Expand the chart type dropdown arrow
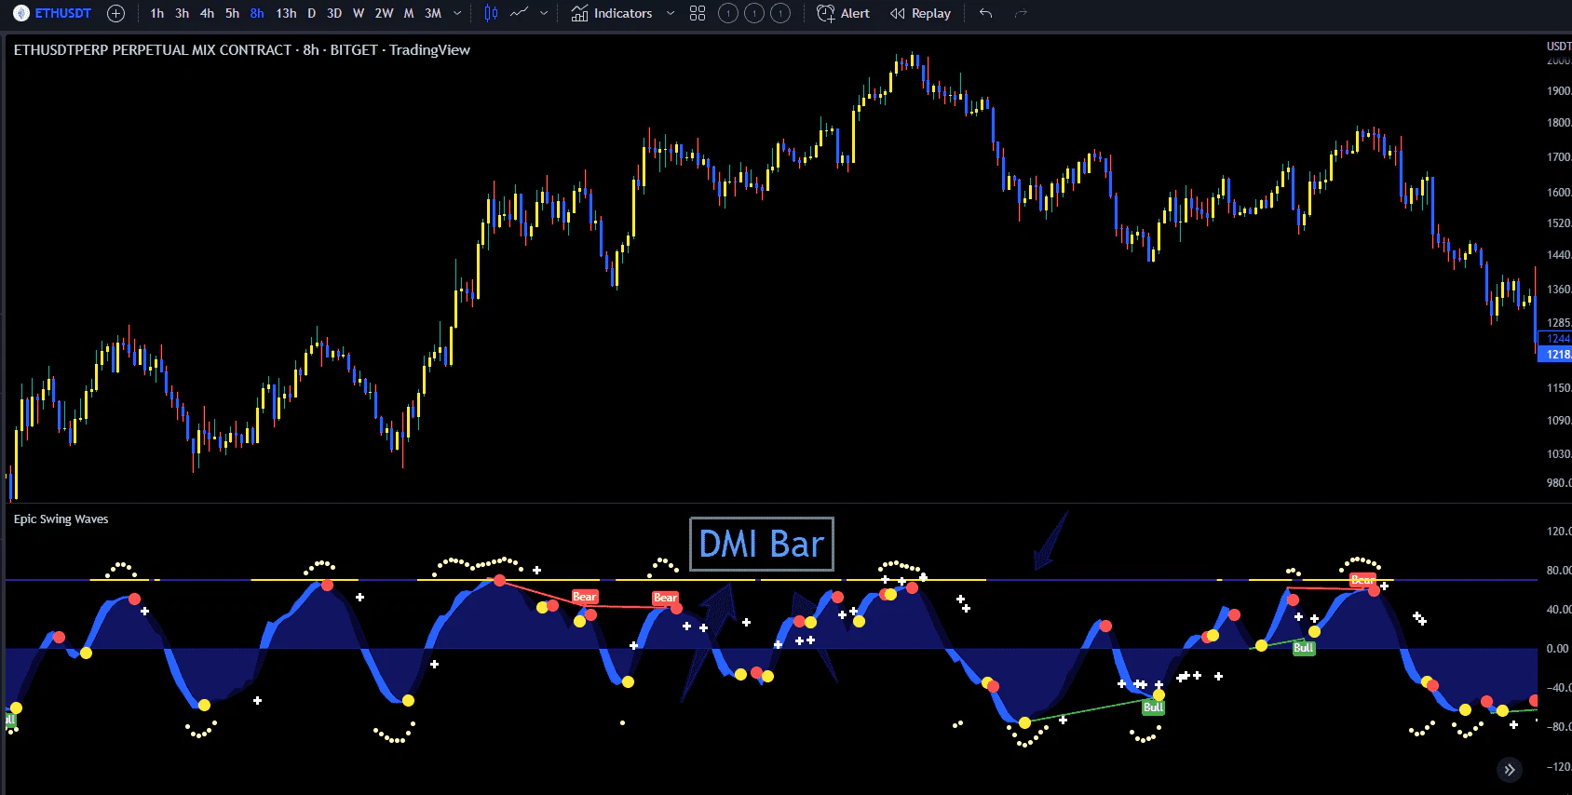Image resolution: width=1572 pixels, height=795 pixels. [544, 13]
